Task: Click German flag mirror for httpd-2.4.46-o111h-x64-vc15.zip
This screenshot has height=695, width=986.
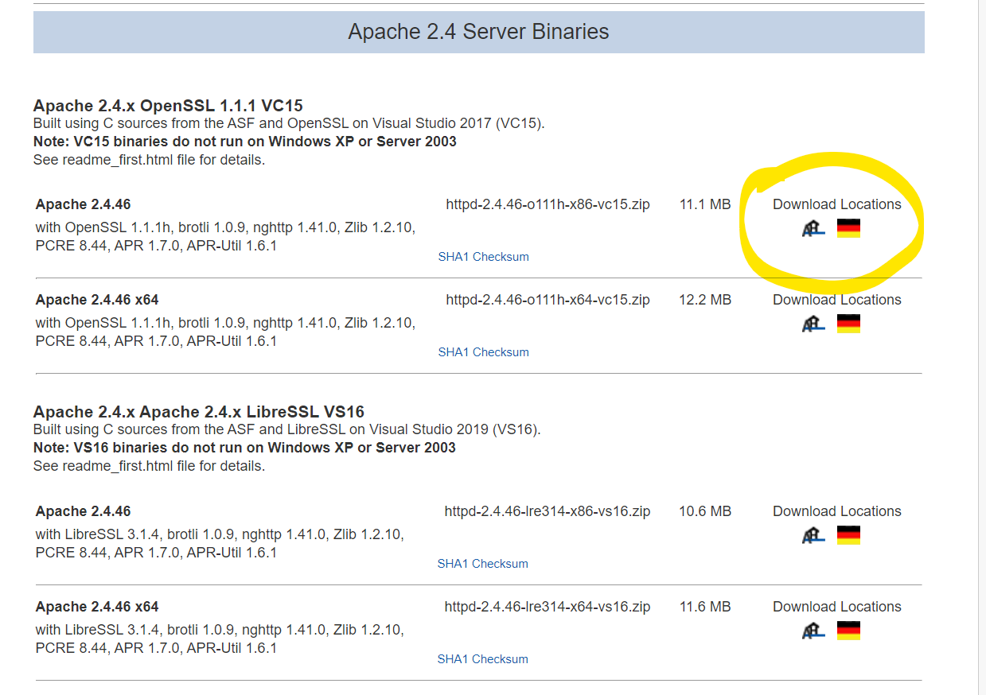Action: click(x=849, y=324)
